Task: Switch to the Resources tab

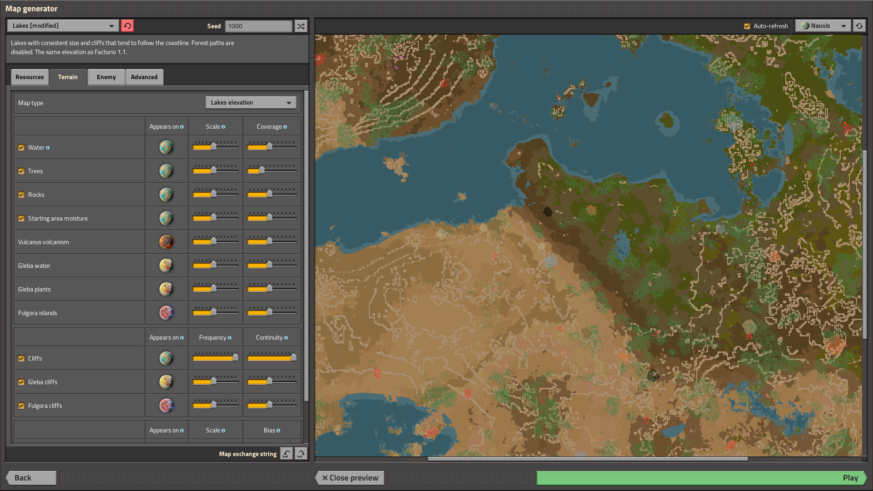Action: (x=30, y=77)
